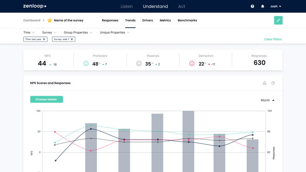Screen dimensions: 306x172
Task: Click the Passives 35 percent value
Action: pos(148,64)
